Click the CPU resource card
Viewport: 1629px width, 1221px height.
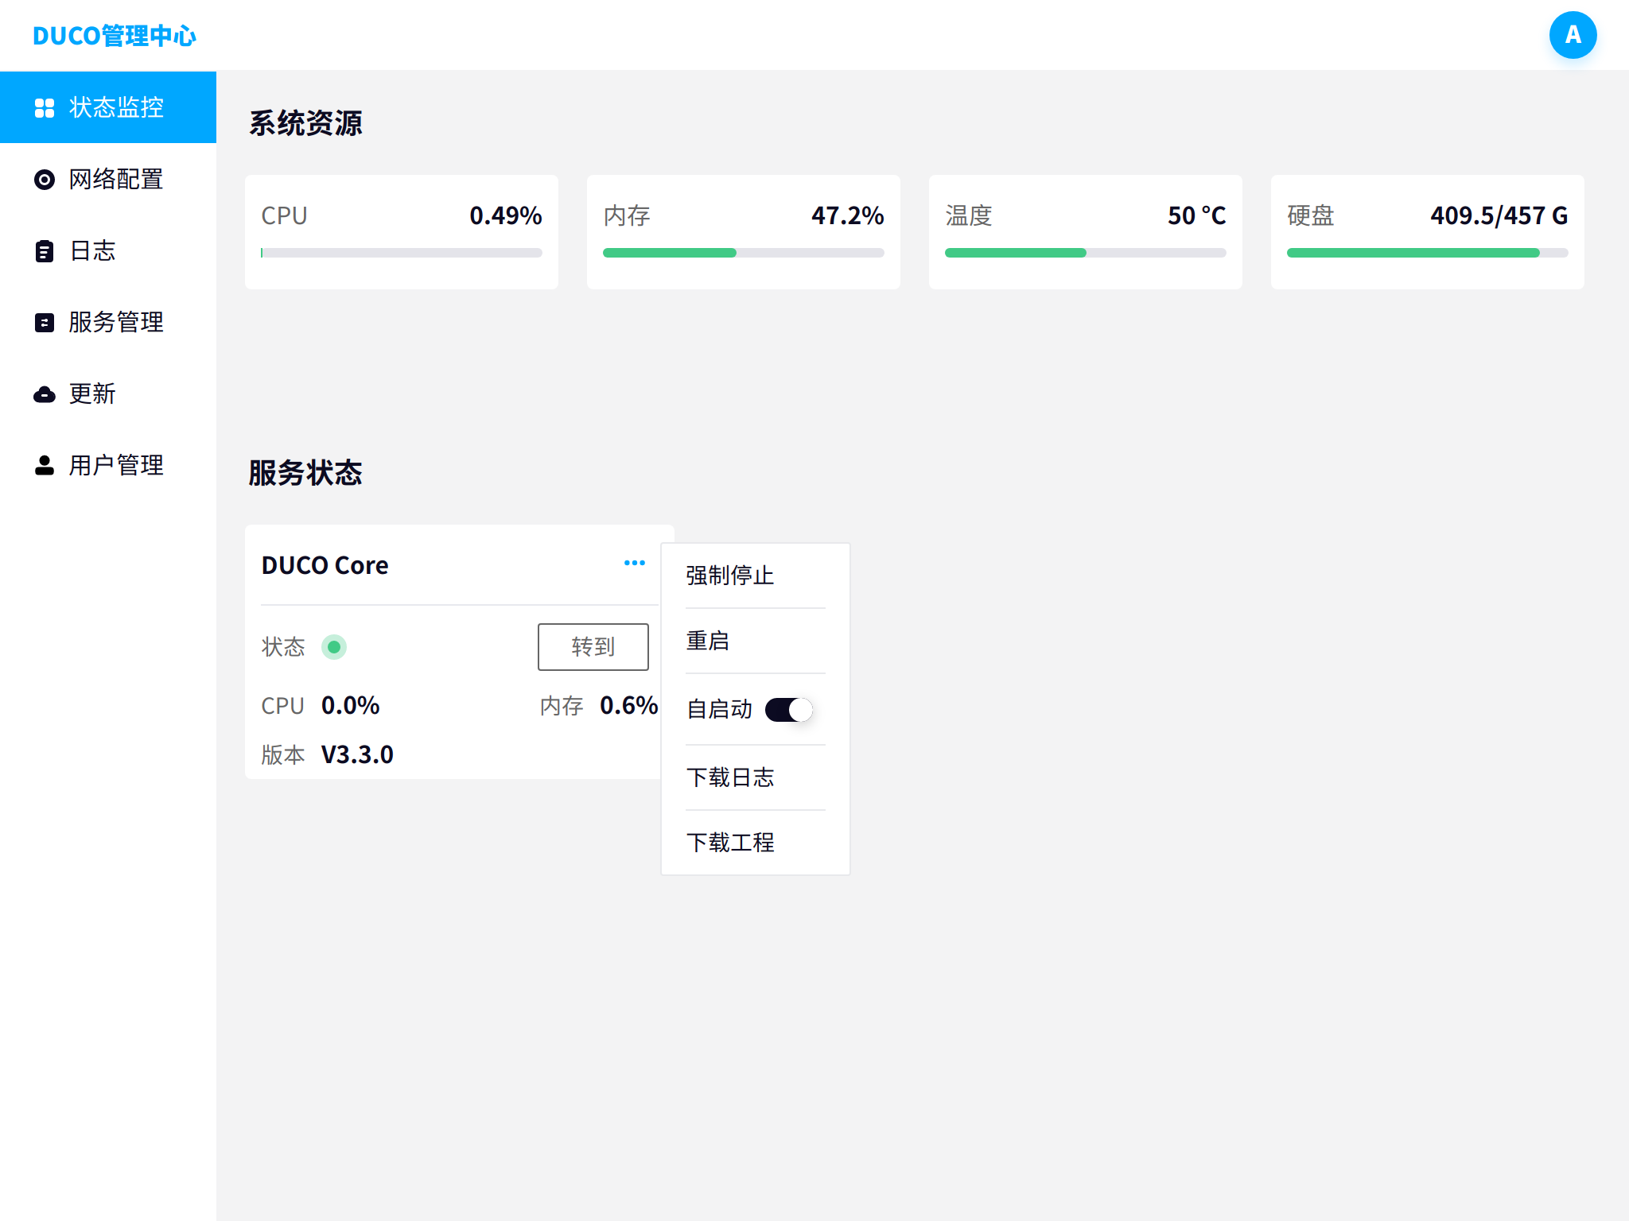click(x=402, y=231)
